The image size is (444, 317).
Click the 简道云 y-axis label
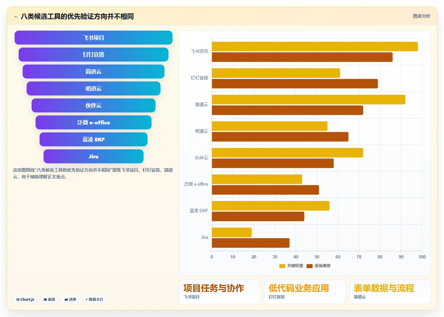point(201,104)
